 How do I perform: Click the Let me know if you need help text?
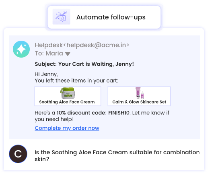pos(102,116)
